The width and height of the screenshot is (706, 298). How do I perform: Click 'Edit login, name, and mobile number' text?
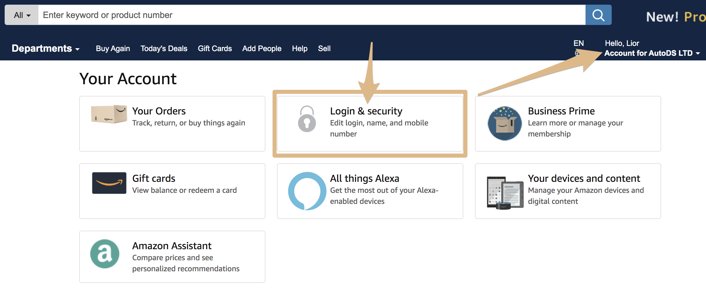379,128
